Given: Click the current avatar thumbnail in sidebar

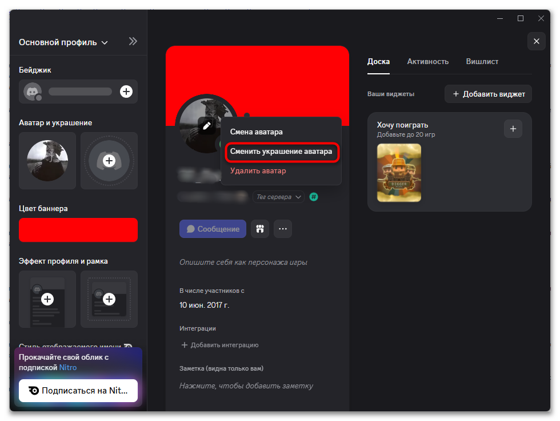Looking at the screenshot, I should [47, 161].
